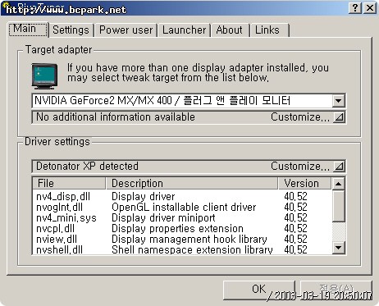Sort the driver list by File column
Image resolution: width=379 pixels, height=306 pixels.
pos(69,183)
